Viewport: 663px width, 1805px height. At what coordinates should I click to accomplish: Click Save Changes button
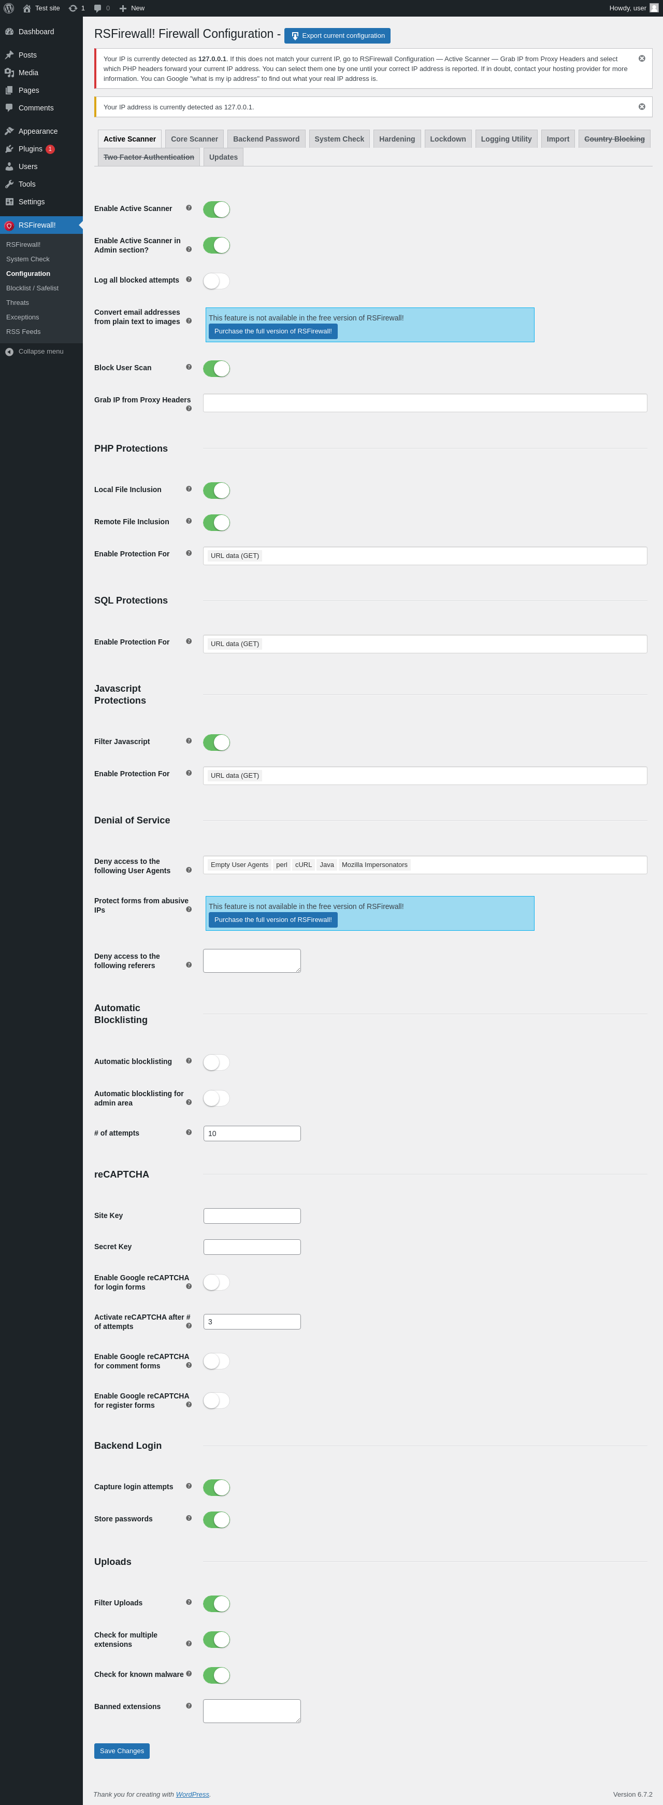point(122,1751)
